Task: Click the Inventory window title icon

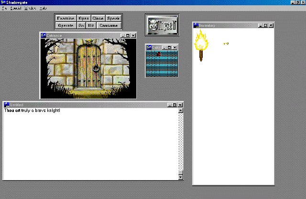Action: [x=196, y=25]
